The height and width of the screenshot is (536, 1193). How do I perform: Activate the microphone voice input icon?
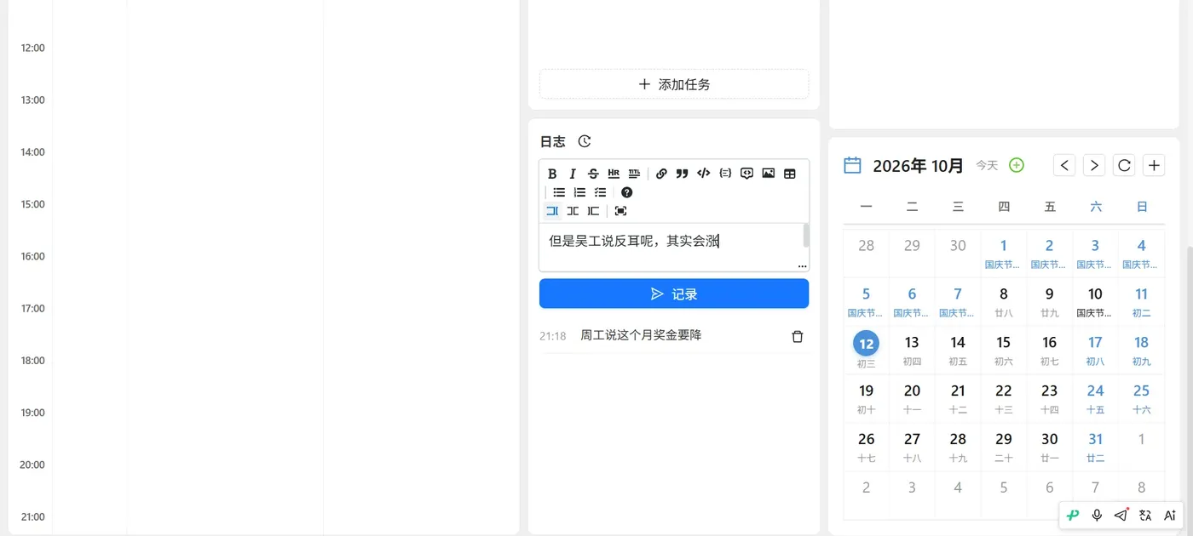1098,515
